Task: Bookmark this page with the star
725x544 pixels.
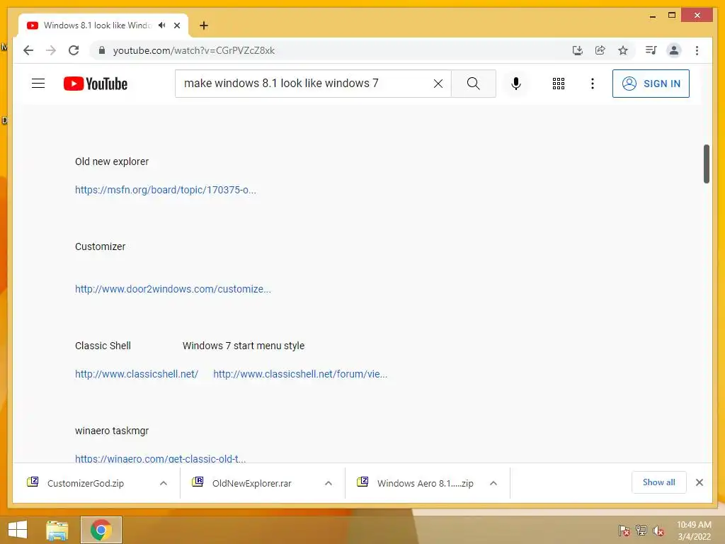Action: pos(623,50)
